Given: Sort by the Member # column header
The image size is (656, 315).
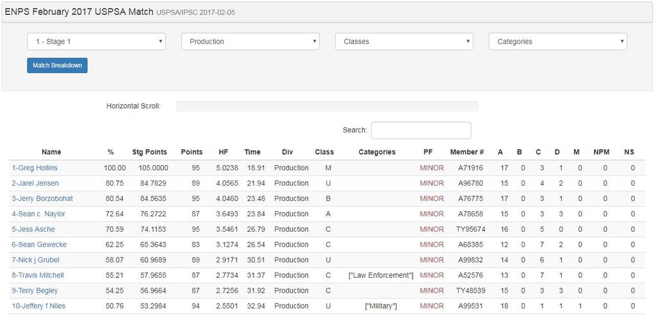Looking at the screenshot, I should click(x=467, y=152).
